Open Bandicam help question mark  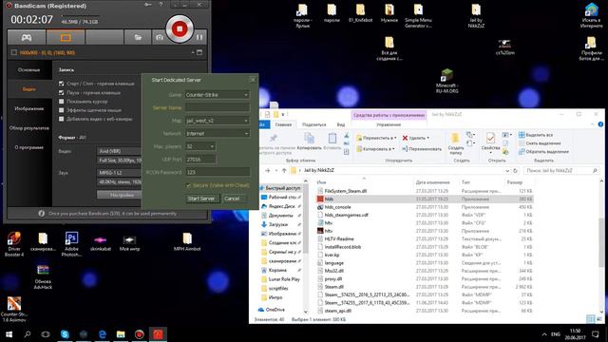coord(161,5)
